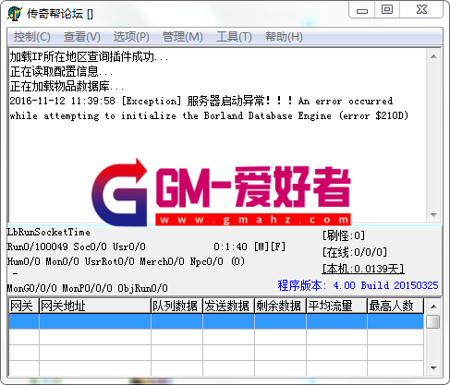The width and height of the screenshot is (450, 385).
Task: Click the 程序版本: 4.00 Build 20150325 text
Action: (358, 285)
